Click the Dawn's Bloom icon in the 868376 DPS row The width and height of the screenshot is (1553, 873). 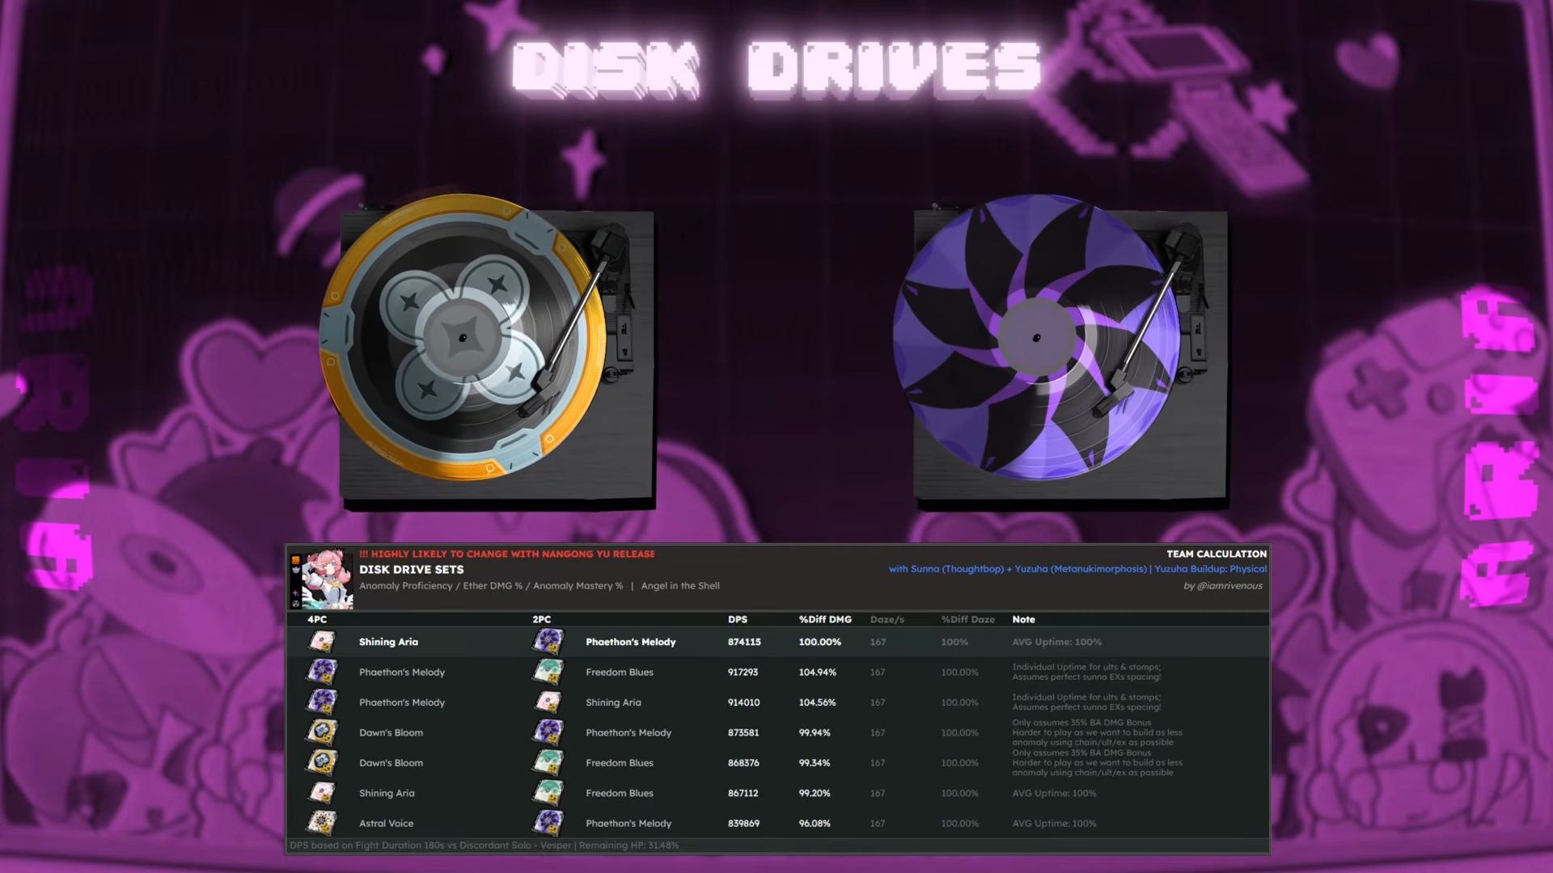tap(322, 763)
